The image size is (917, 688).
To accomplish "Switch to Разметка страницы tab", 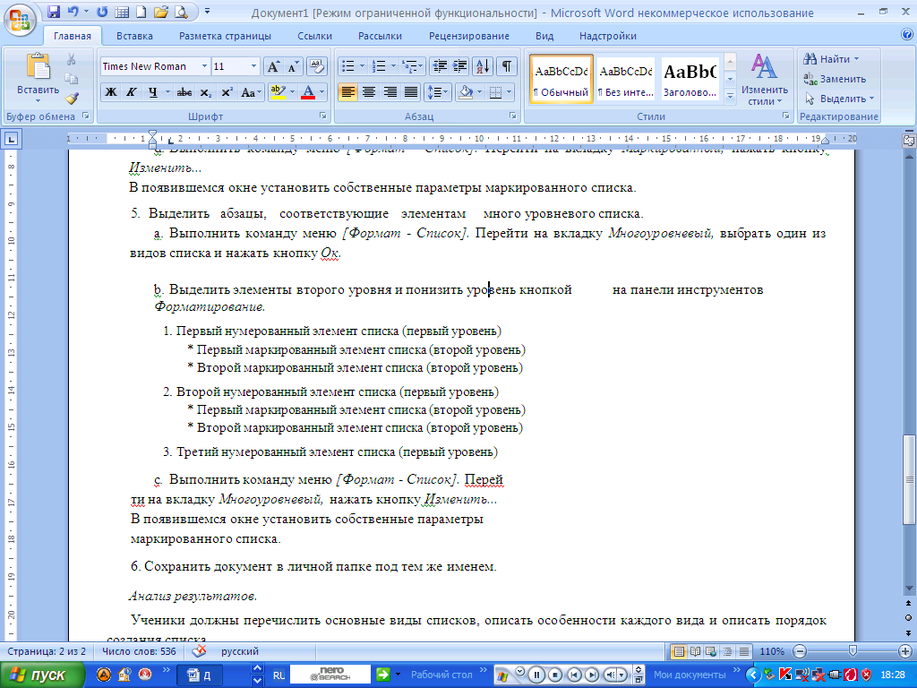I will (x=225, y=36).
